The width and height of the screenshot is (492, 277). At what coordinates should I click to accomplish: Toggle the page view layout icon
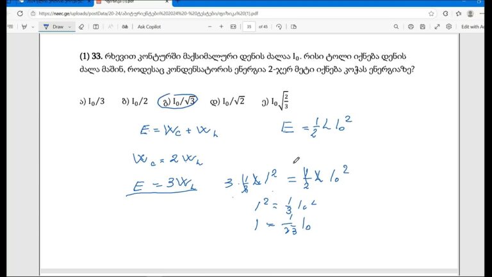pyautogui.click(x=96, y=27)
